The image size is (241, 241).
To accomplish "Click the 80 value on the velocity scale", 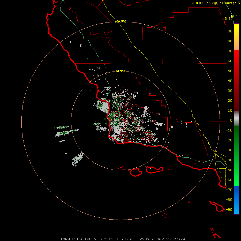I will pos(230,41).
